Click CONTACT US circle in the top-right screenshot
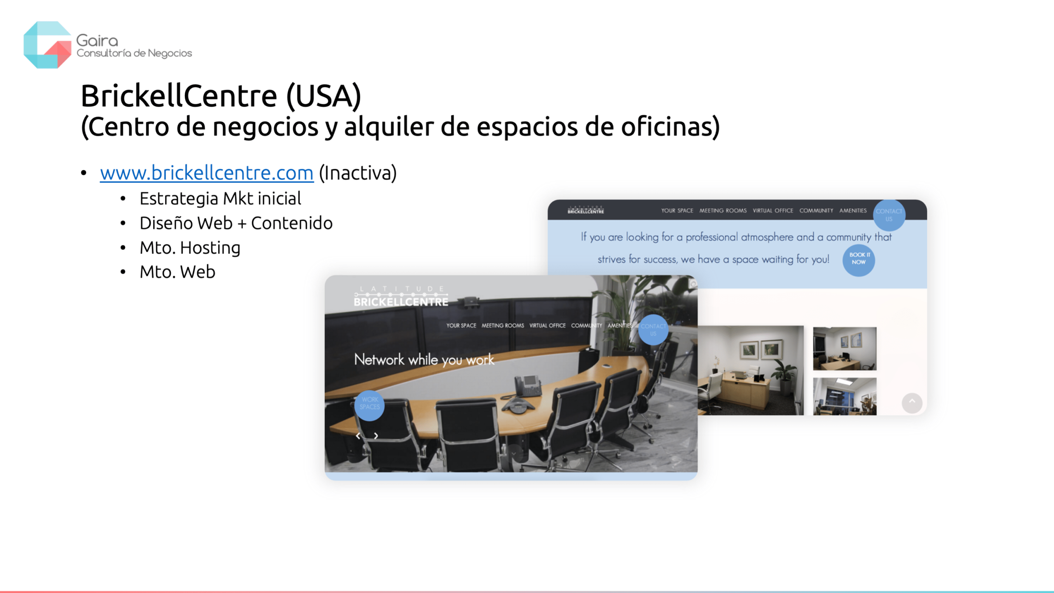 click(889, 215)
